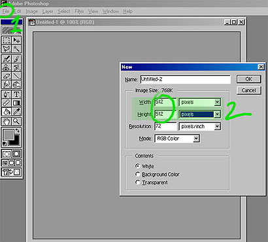The height and width of the screenshot is (242, 268).
Task: Activate the Type tool
Action: pyautogui.click(x=16, y=94)
